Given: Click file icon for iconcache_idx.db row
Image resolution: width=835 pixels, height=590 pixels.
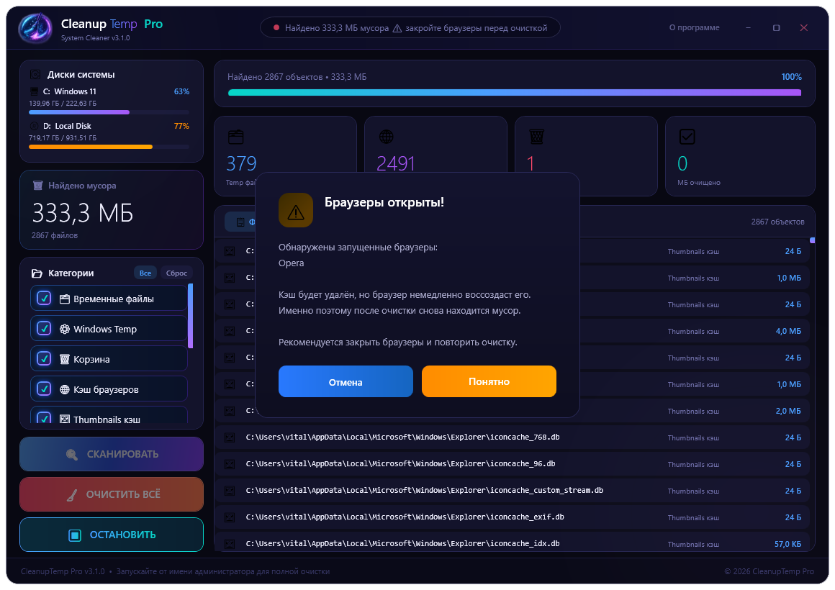Looking at the screenshot, I should click(230, 544).
